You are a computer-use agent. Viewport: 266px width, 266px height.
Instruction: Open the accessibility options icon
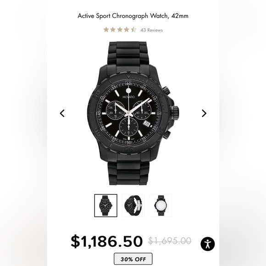pos(208,244)
